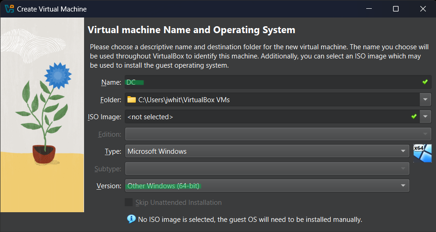Click the Folder label
Viewport: 436px width, 232px height.
point(111,99)
